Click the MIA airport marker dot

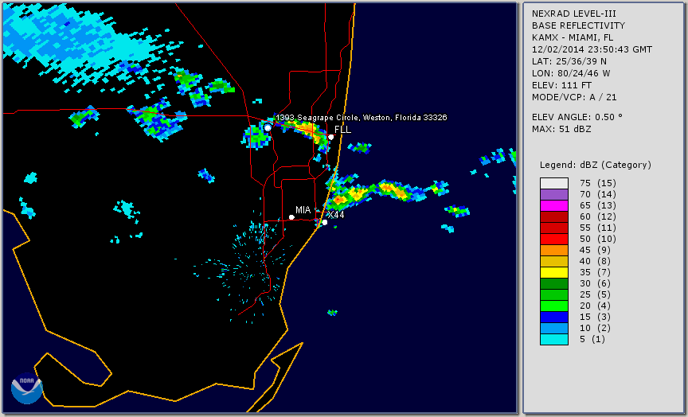[x=291, y=217]
